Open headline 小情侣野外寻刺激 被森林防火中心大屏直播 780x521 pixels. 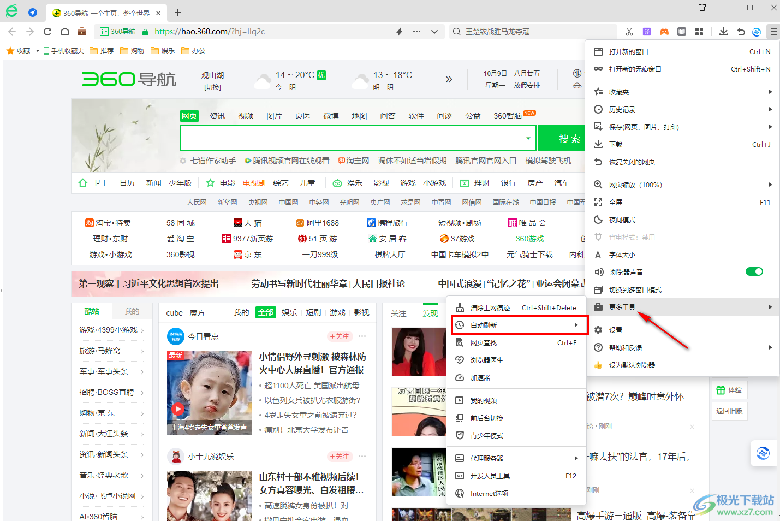click(x=313, y=363)
